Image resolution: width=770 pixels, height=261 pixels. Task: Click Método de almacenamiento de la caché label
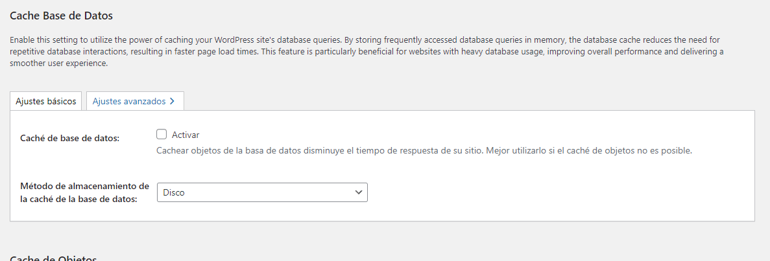pos(84,193)
